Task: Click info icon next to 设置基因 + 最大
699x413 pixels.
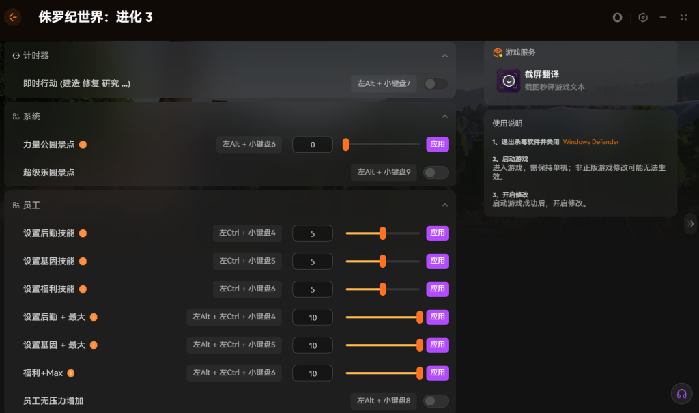Action: click(x=94, y=345)
